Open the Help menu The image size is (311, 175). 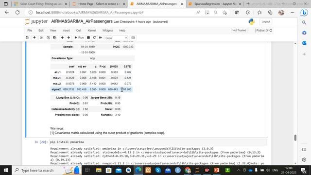(x=122, y=30)
